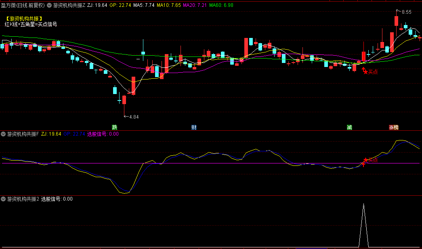The height and width of the screenshot is (249, 422).
Task: Click the white signal spike in bottom panel
Action: point(363,225)
